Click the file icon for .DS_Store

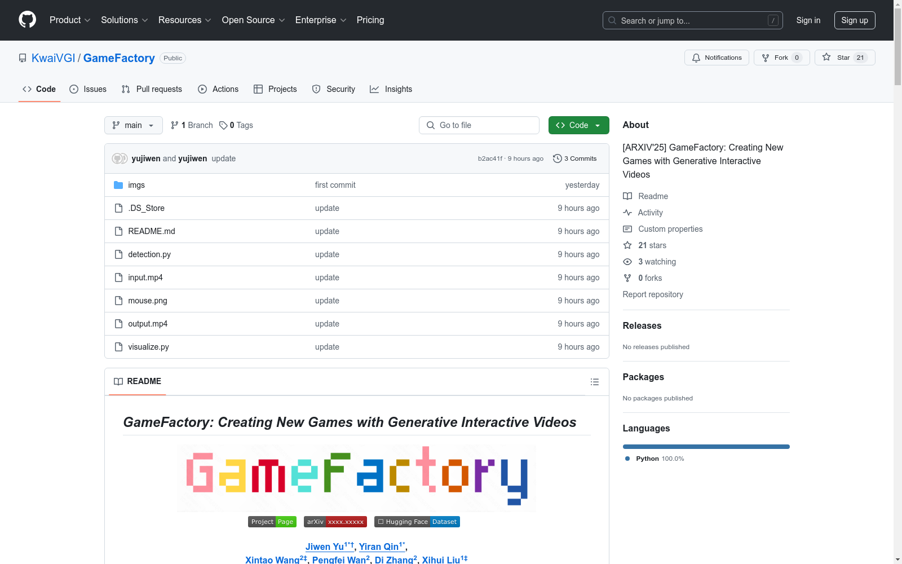tap(118, 208)
